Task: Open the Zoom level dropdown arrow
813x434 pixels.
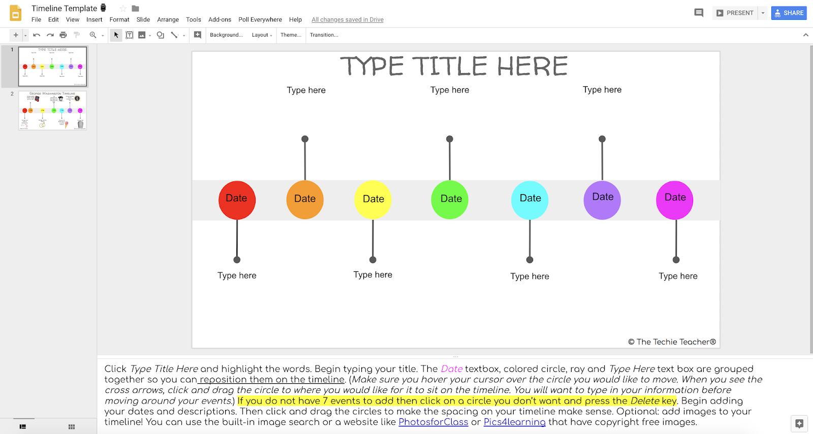Action: click(103, 36)
